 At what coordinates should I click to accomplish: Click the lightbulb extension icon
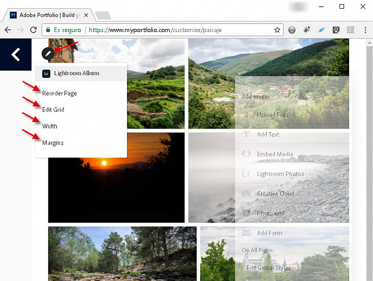(x=336, y=30)
